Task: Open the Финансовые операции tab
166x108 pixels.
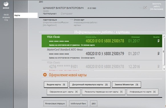Action: pyautogui.click(x=55, y=103)
